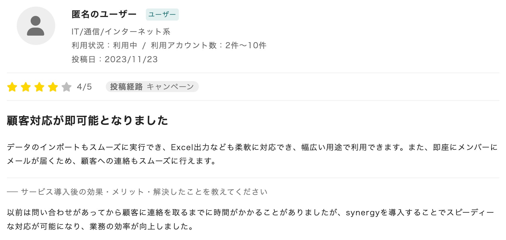Click the word synergy in the answer

coord(363,213)
